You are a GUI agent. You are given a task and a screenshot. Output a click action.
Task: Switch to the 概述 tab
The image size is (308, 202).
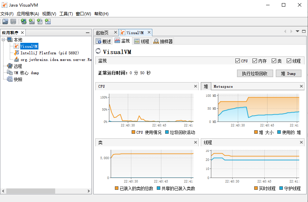click(x=103, y=41)
